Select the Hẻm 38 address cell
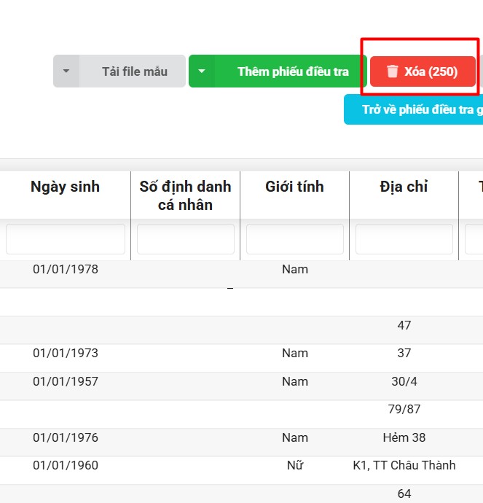Viewport: 483px width, 503px height. tap(404, 438)
